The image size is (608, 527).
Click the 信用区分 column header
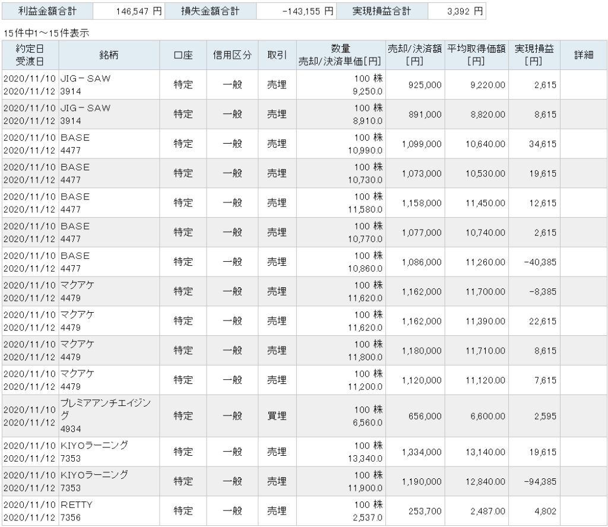(232, 55)
